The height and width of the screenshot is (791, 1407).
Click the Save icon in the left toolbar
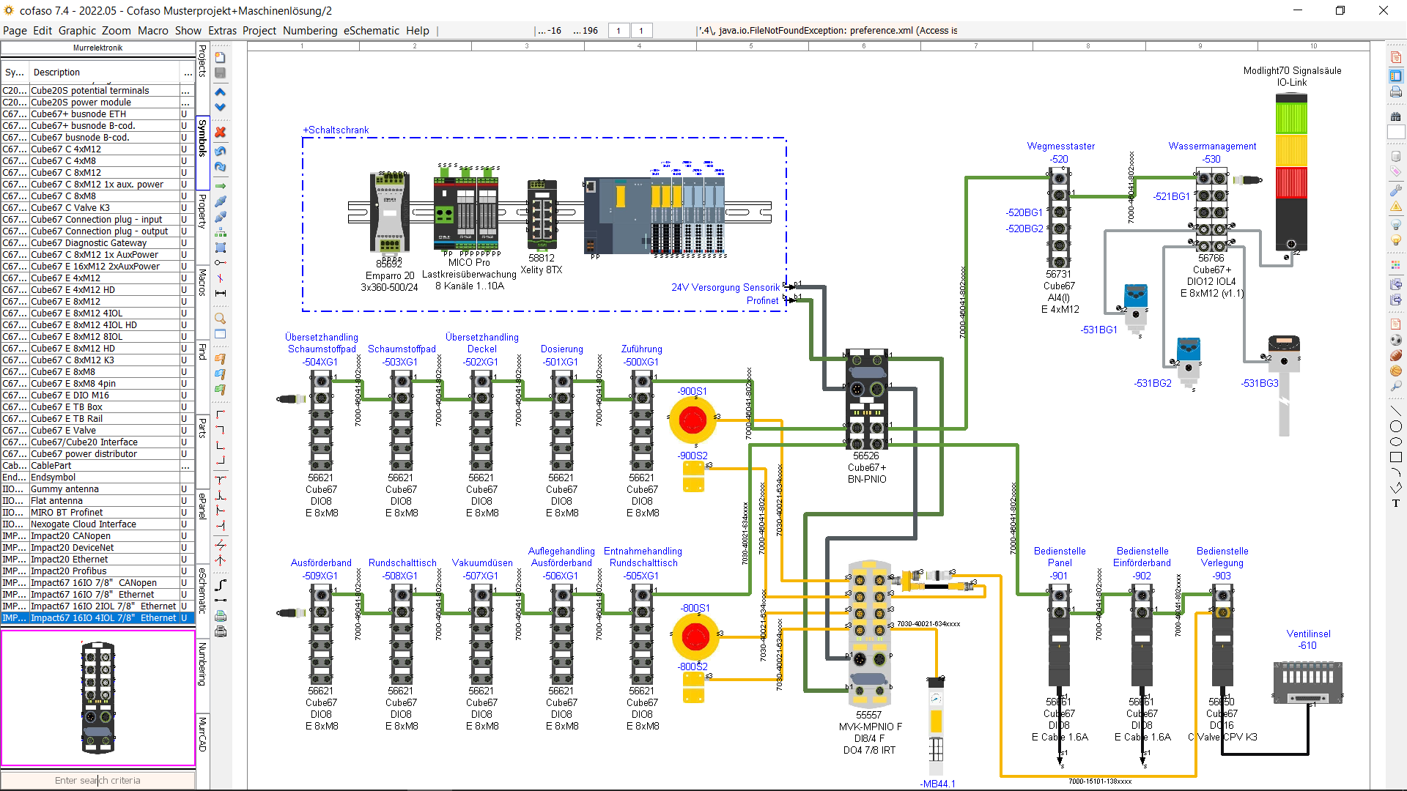point(220,73)
